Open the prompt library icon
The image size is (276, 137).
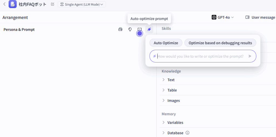[x=120, y=29]
